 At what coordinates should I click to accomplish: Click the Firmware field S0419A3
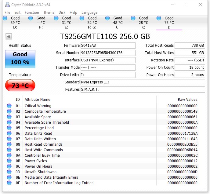pyautogui.click(x=108, y=46)
